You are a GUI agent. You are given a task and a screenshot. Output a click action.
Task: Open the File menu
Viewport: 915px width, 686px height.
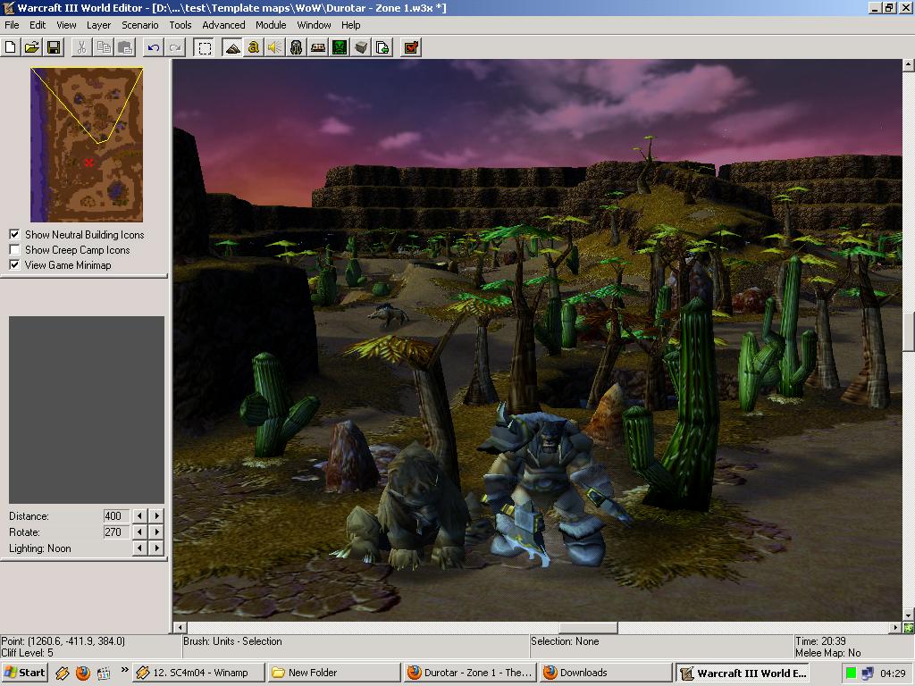12,25
